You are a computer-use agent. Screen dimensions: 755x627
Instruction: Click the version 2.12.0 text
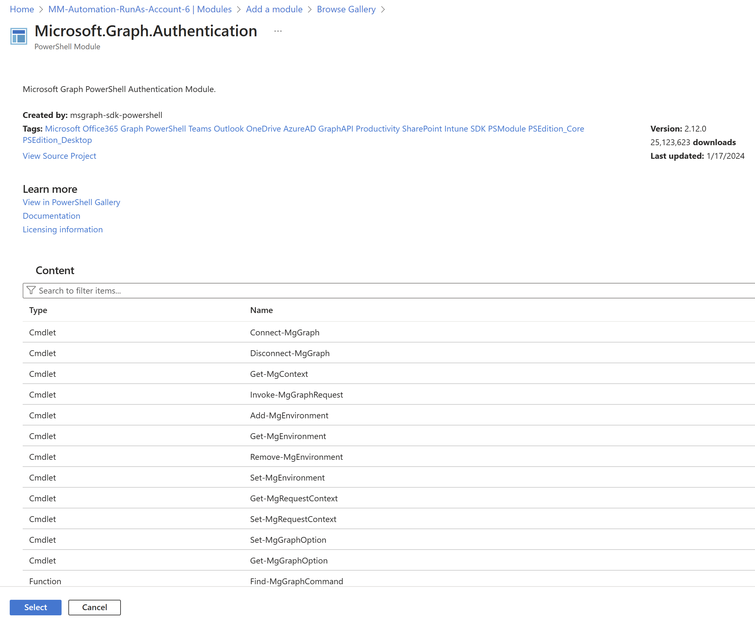(678, 128)
